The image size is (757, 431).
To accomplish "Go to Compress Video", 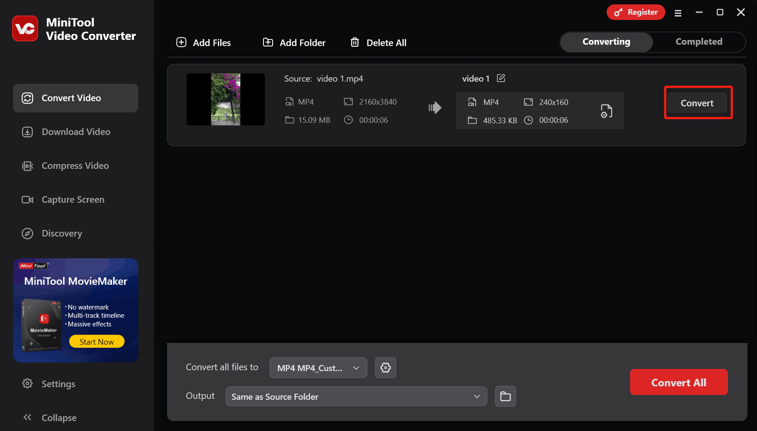I will [x=76, y=166].
